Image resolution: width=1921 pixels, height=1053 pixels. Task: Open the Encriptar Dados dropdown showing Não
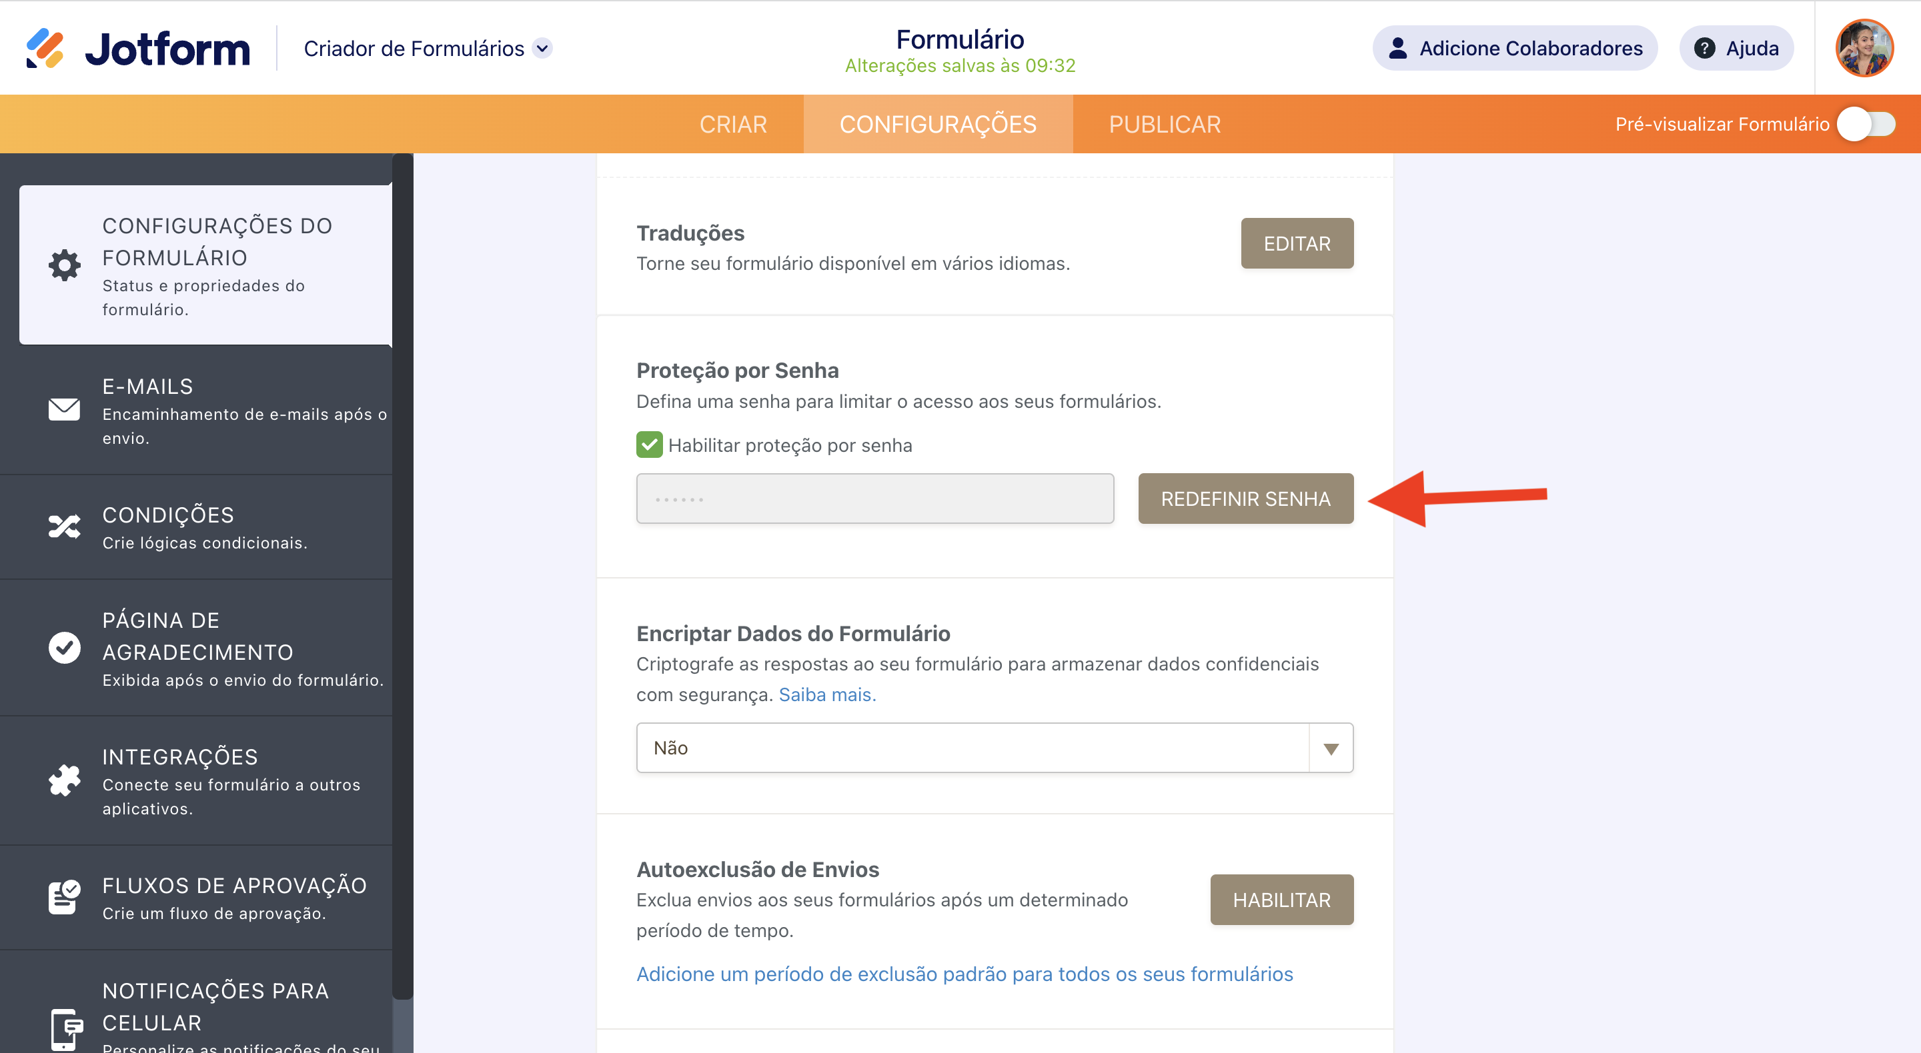(994, 748)
